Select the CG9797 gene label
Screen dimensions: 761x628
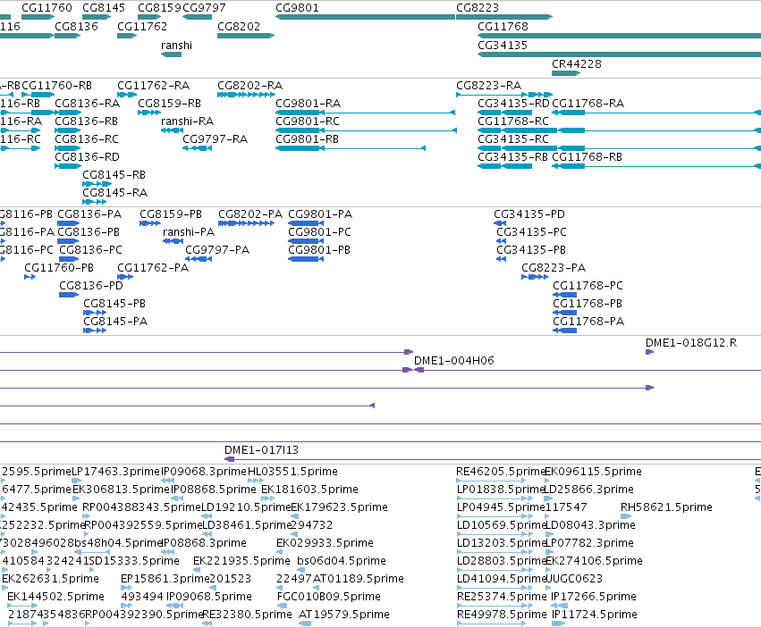coord(204,8)
